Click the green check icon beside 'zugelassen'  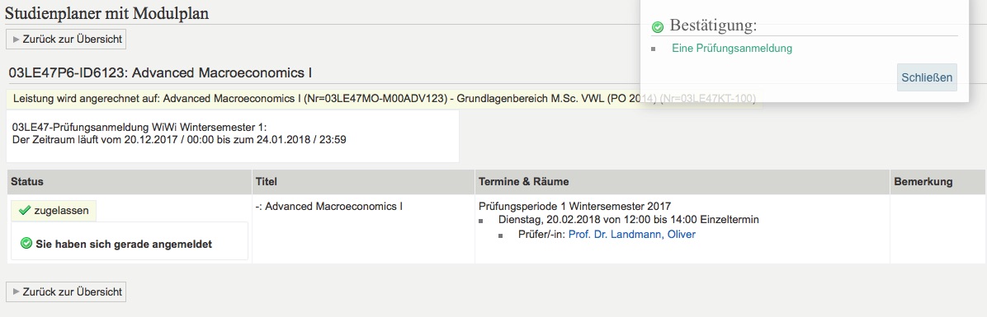click(x=26, y=210)
